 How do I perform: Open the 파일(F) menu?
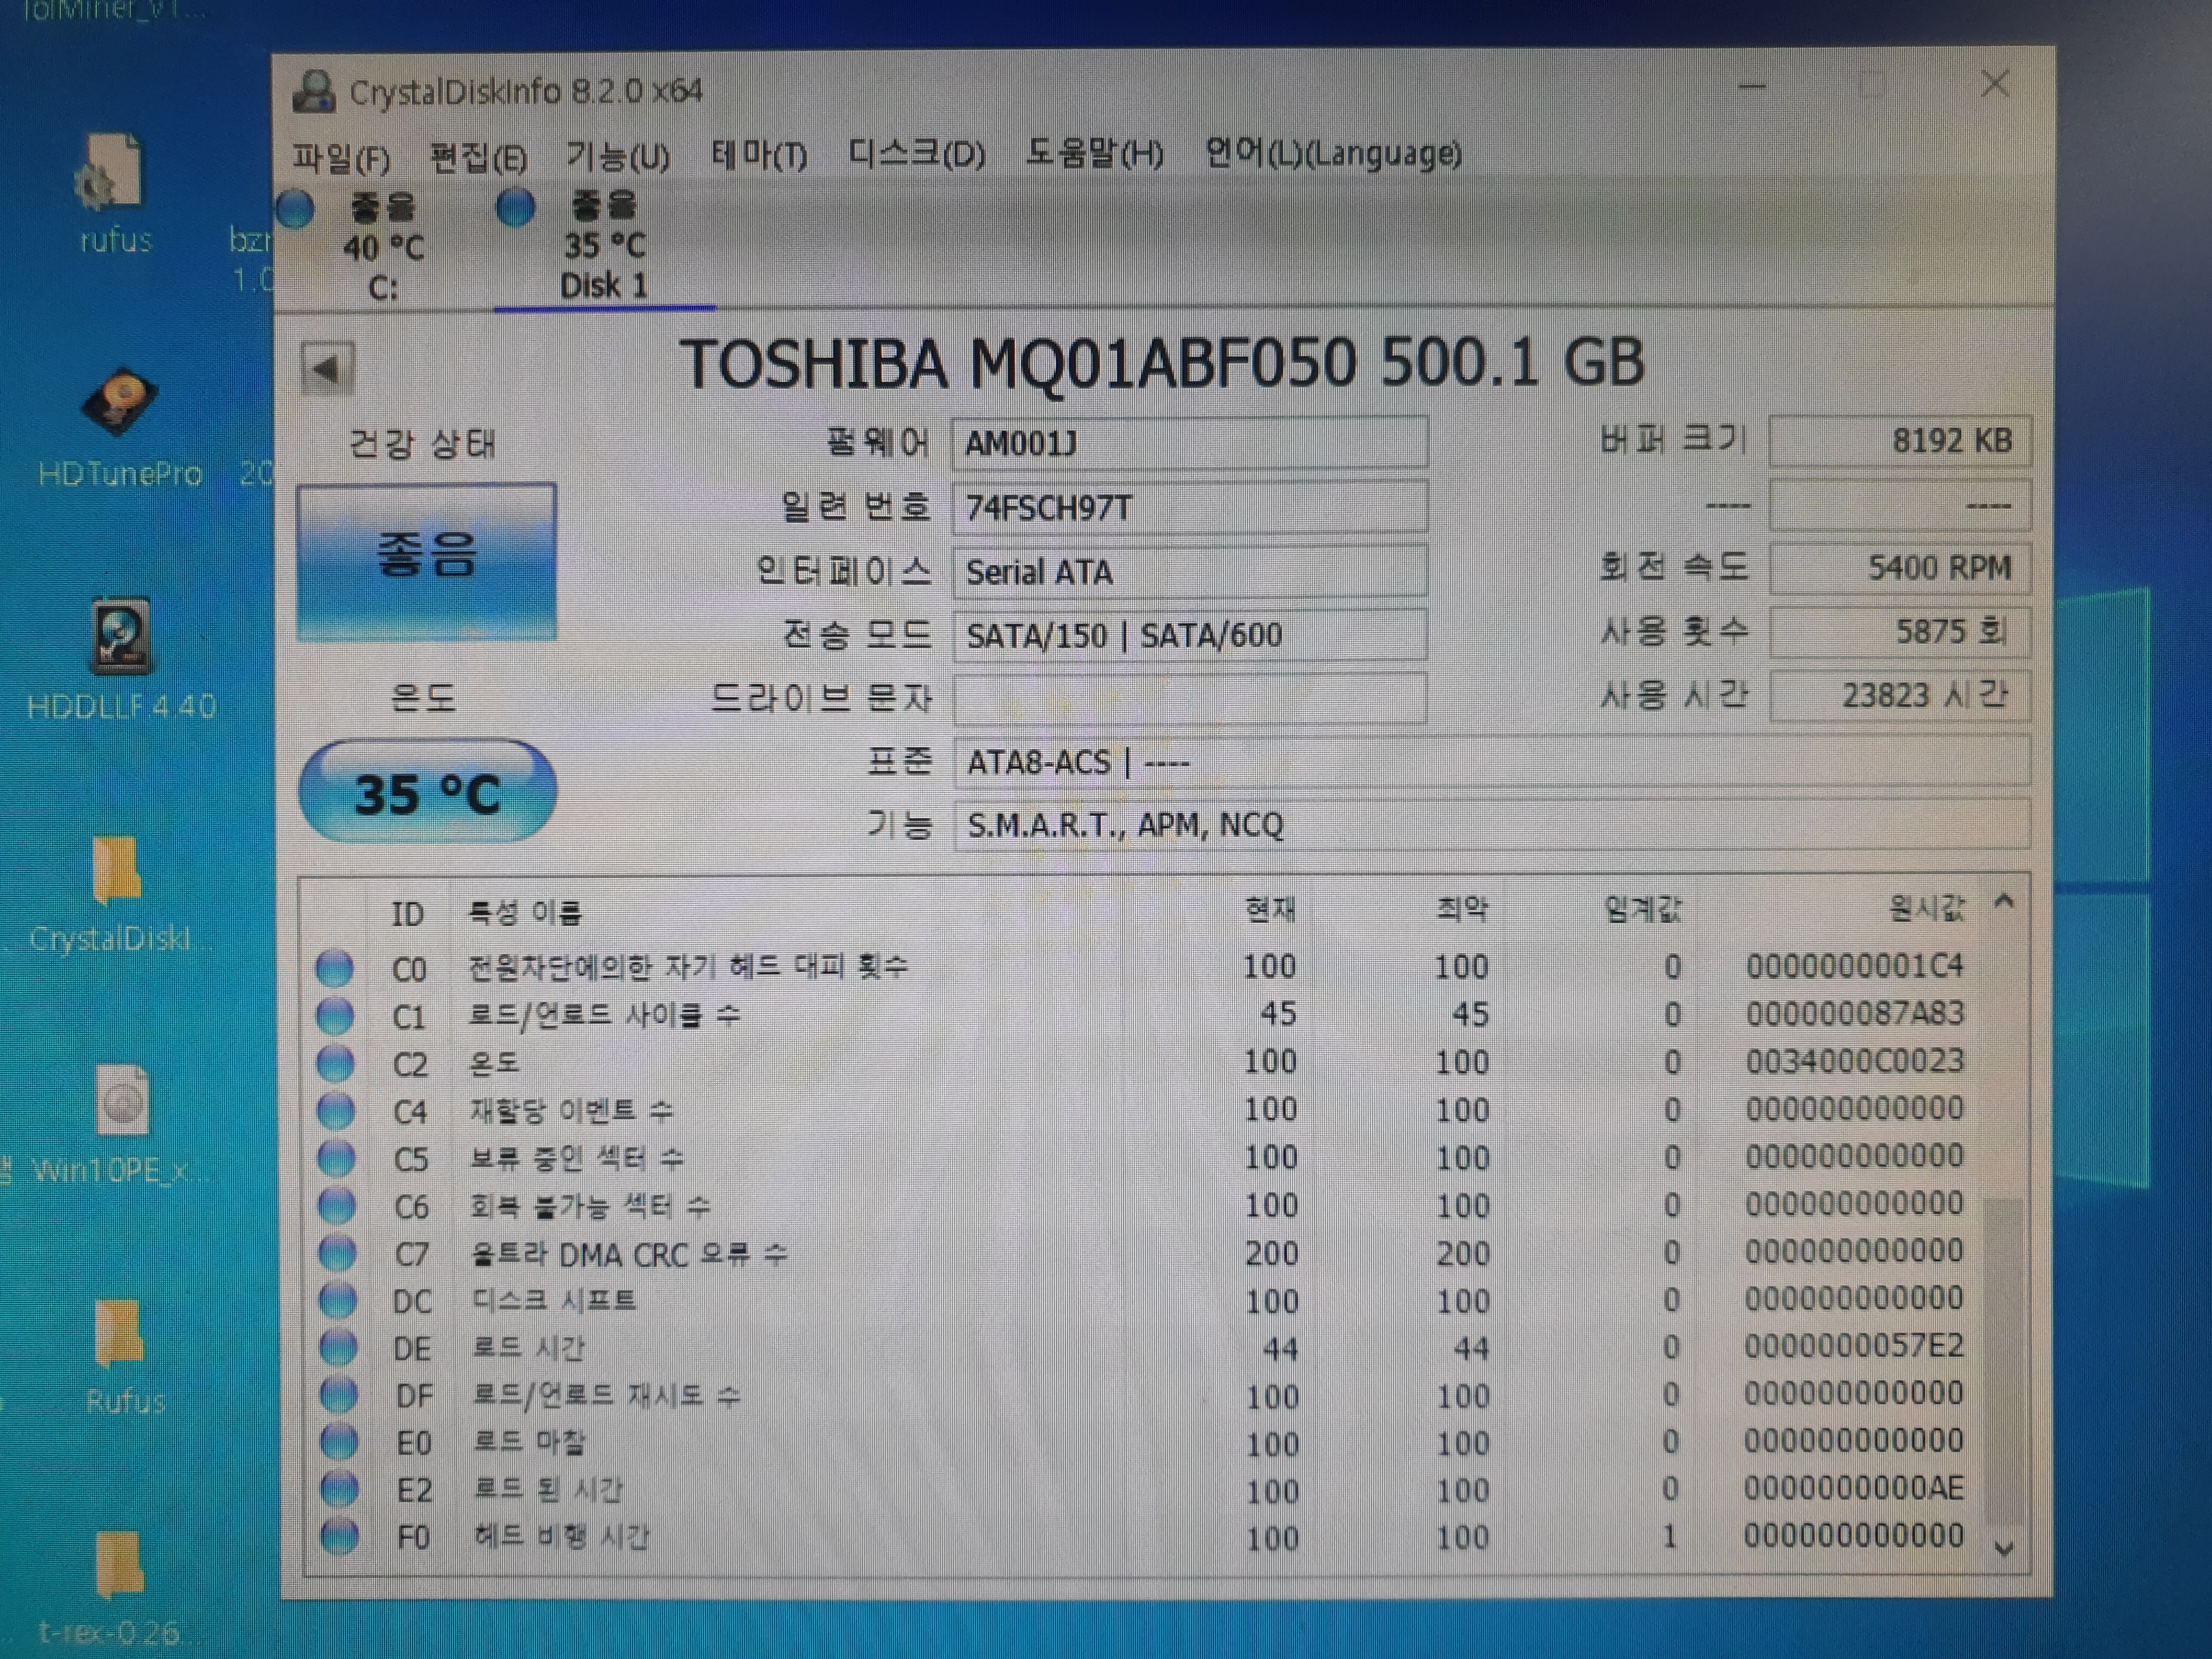point(341,158)
